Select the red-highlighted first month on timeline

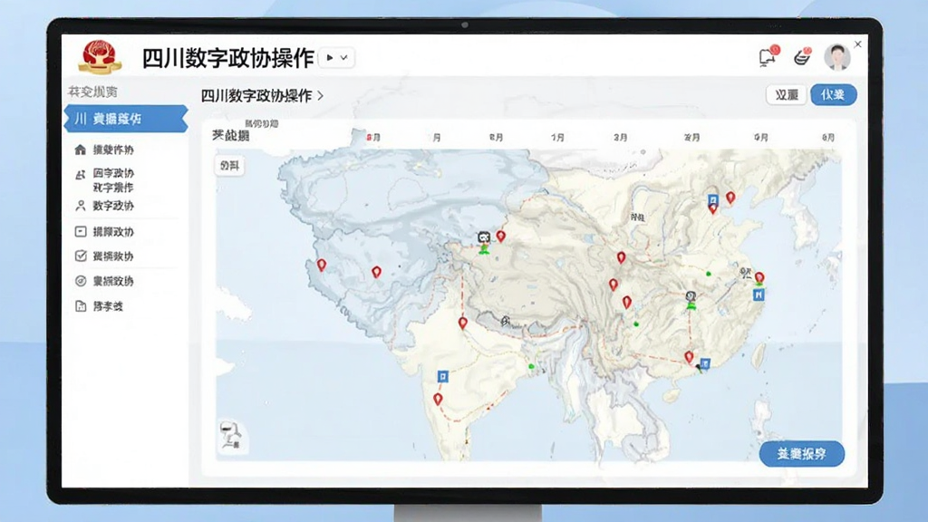click(x=372, y=138)
